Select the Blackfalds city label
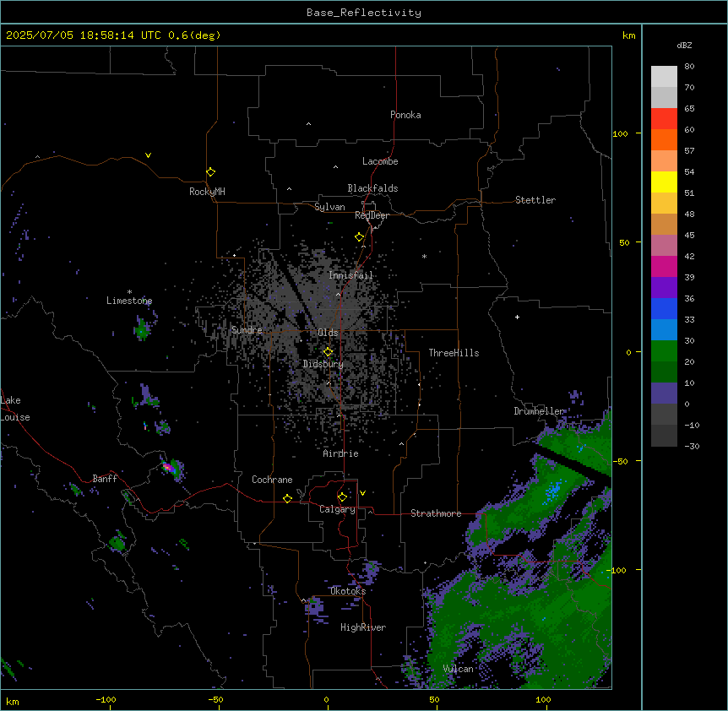This screenshot has height=711, width=728. [372, 188]
